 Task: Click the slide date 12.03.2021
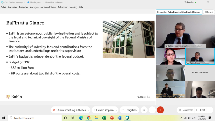(142, 97)
